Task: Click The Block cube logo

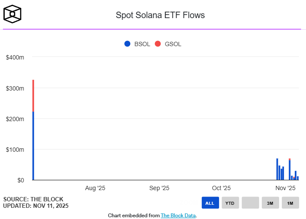Action: (12, 14)
